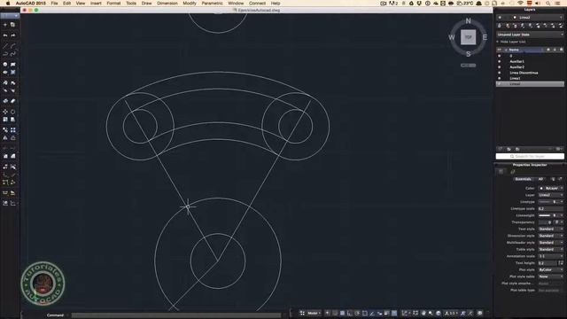Toggle visibility of Auxiliar2 layer

tap(500, 67)
